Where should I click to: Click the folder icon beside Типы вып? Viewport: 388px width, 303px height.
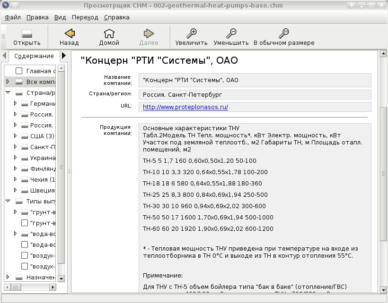point(19,202)
